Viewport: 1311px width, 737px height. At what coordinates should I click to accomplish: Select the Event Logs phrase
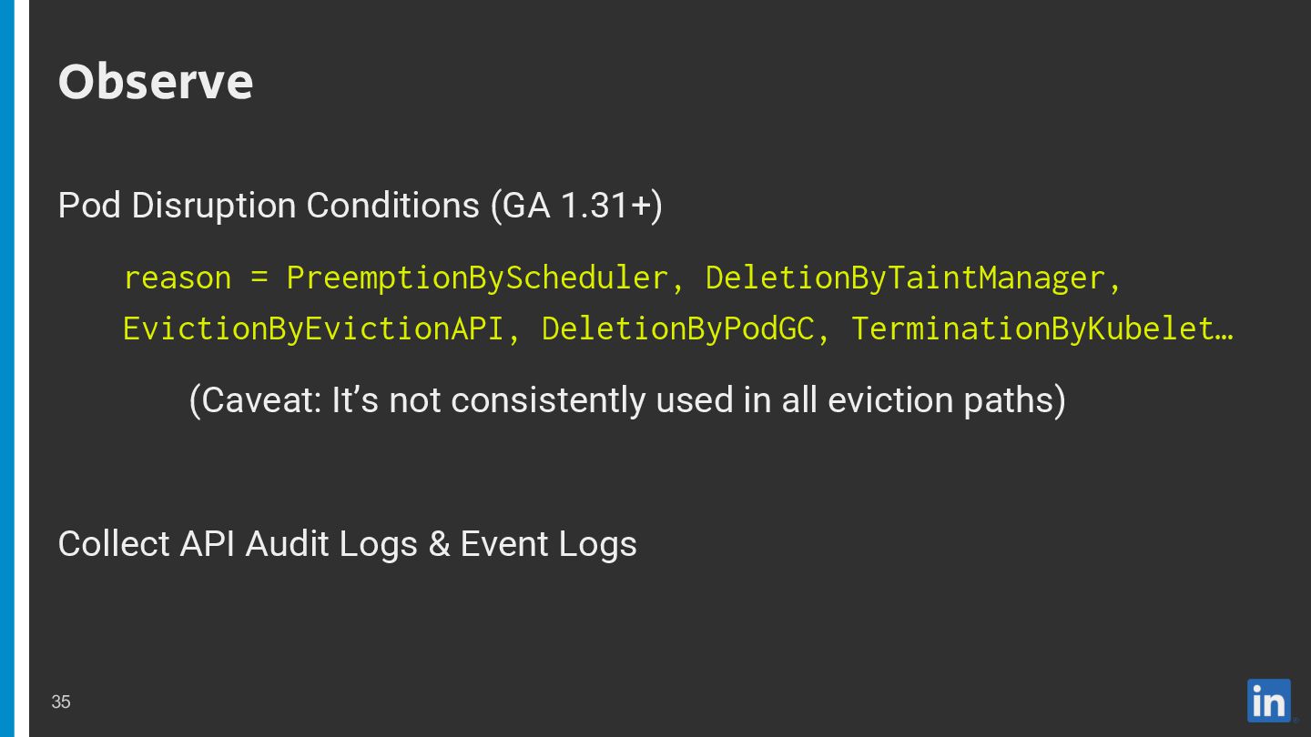point(548,544)
